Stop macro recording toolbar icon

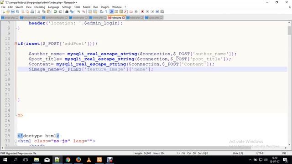[x=147, y=11]
